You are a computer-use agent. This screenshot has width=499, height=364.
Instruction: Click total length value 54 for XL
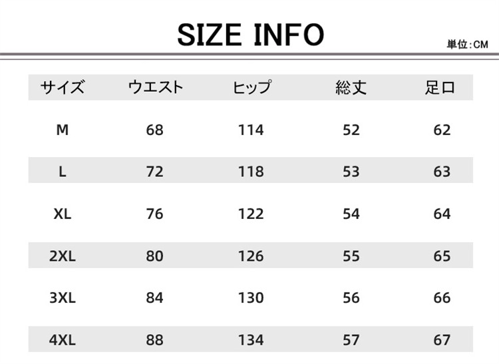pos(351,214)
